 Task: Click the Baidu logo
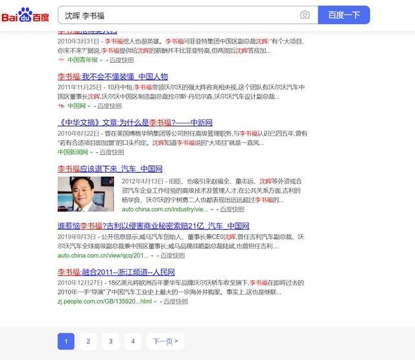[25, 15]
